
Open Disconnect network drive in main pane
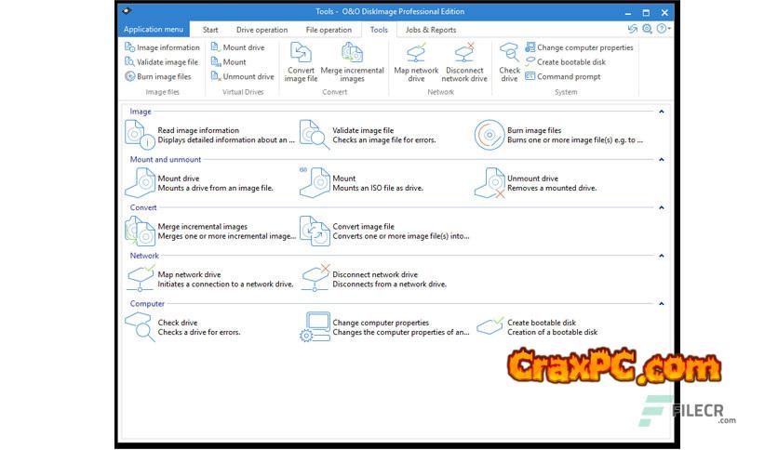(373, 279)
